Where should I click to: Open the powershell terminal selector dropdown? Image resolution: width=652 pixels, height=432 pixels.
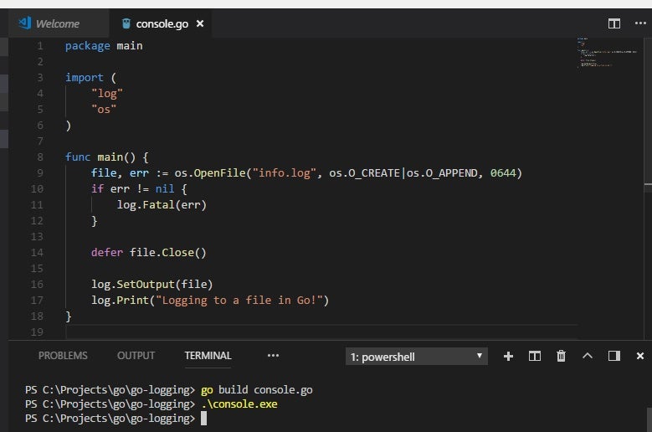(x=417, y=357)
